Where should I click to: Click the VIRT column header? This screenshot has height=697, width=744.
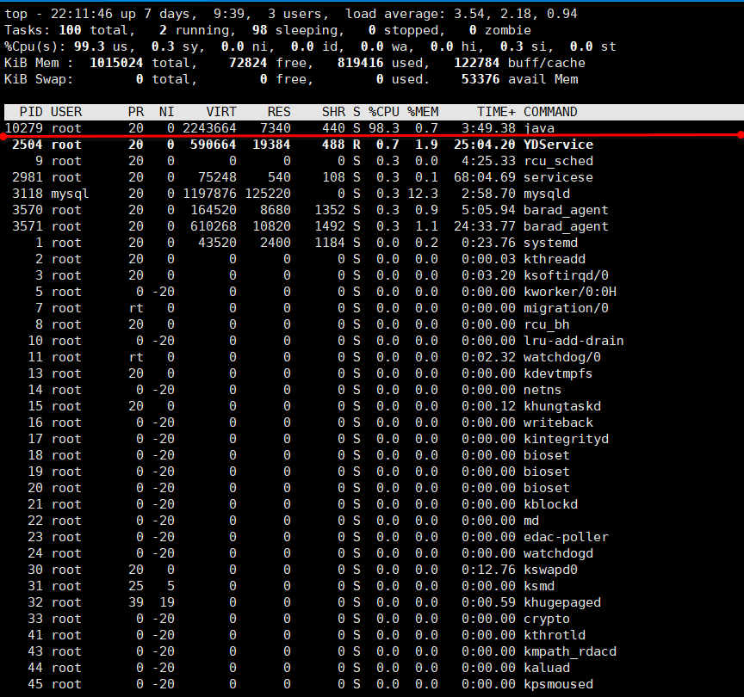click(221, 112)
